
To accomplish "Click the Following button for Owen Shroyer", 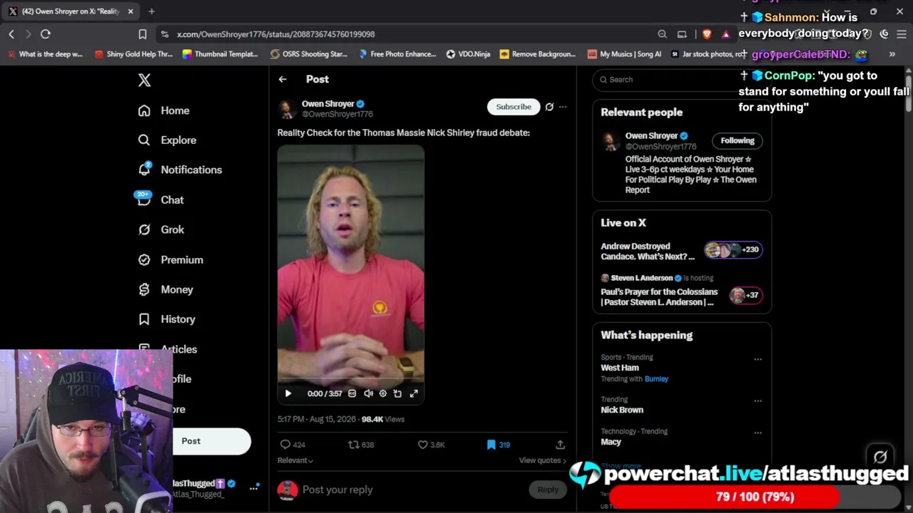I will (x=737, y=140).
